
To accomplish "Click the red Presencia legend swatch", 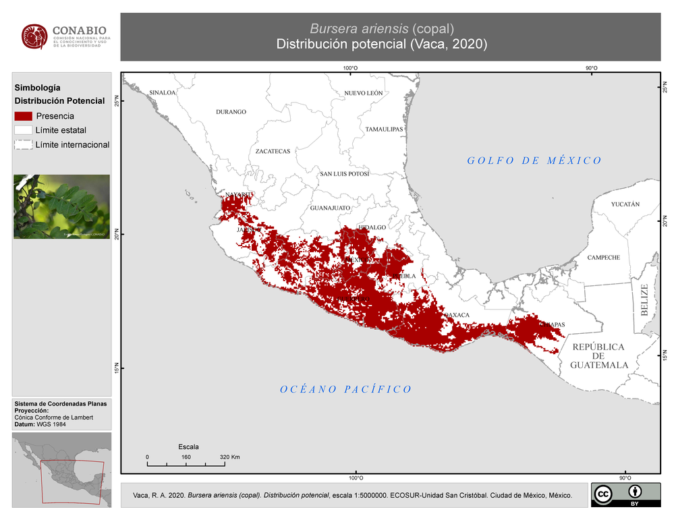I will coord(24,116).
